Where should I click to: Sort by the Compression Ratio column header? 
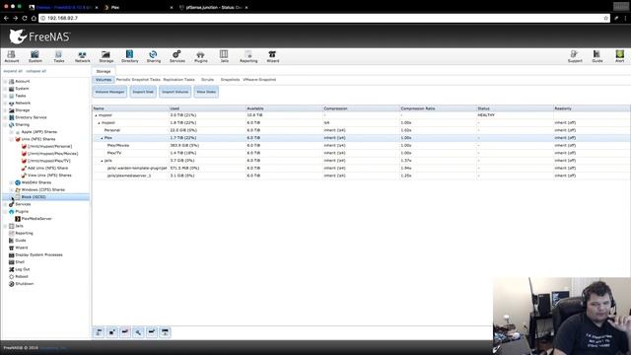[x=438, y=108]
